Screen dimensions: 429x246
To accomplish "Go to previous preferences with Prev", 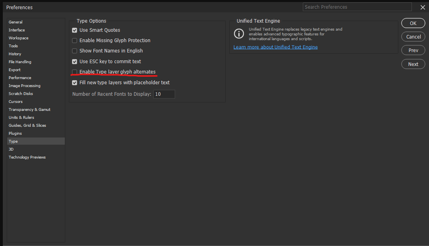I will pos(413,50).
